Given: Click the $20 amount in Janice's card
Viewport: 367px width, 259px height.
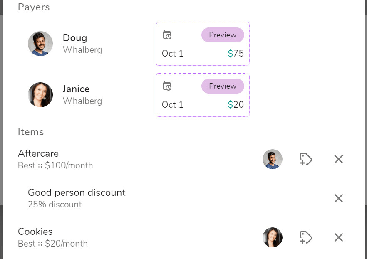Looking at the screenshot, I should coord(236,104).
